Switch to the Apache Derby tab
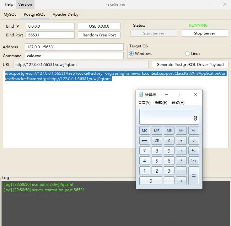Image resolution: width=231 pixels, height=226 pixels. 66,14
